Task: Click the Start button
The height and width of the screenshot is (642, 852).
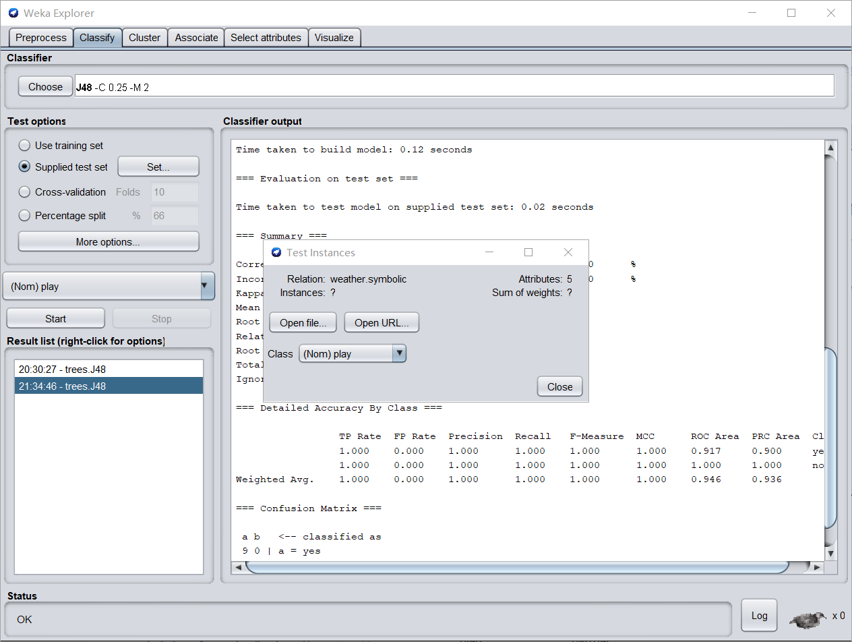Action: pyautogui.click(x=55, y=318)
